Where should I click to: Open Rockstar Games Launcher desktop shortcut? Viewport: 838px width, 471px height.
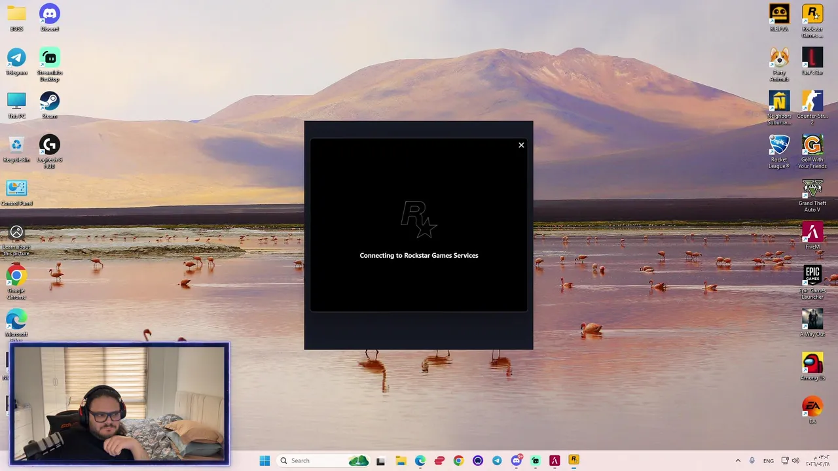(812, 20)
